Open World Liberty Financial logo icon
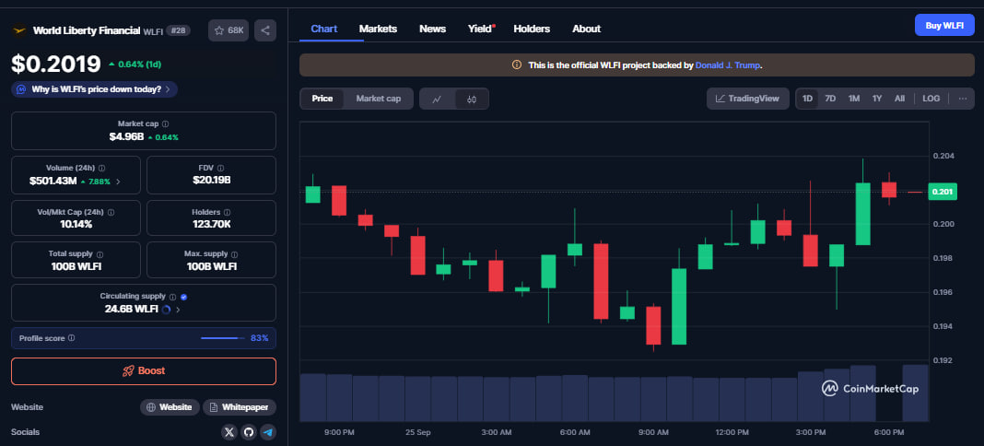Screen dimensions: 984x446 click(x=19, y=30)
